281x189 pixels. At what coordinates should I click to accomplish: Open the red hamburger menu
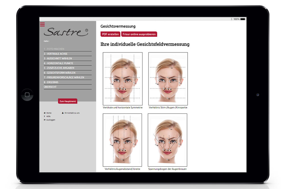[42, 24]
